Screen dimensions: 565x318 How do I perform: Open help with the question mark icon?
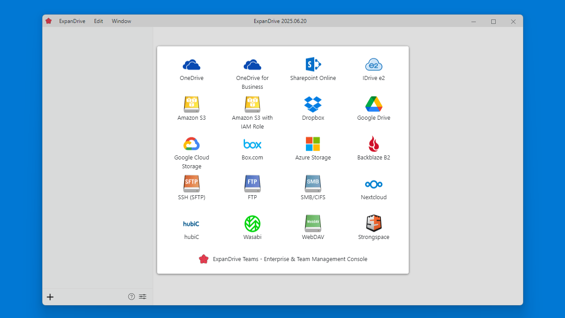click(x=132, y=297)
